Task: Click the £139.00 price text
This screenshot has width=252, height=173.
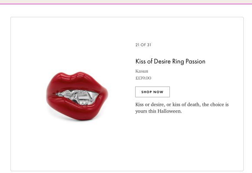Action: coord(143,78)
